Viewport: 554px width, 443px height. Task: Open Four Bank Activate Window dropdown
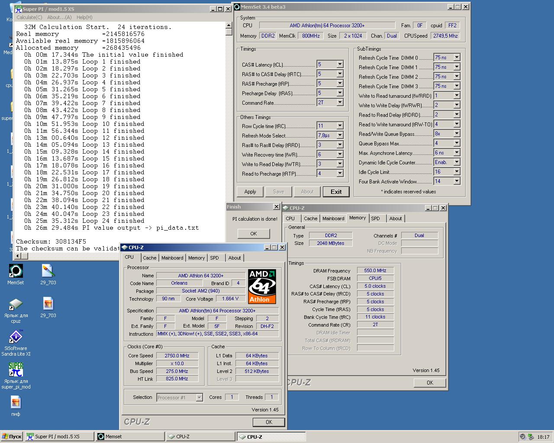coord(457,181)
